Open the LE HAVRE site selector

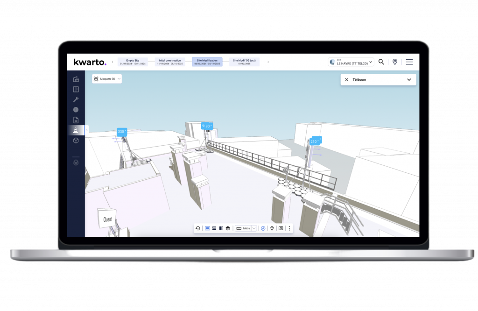click(x=351, y=62)
